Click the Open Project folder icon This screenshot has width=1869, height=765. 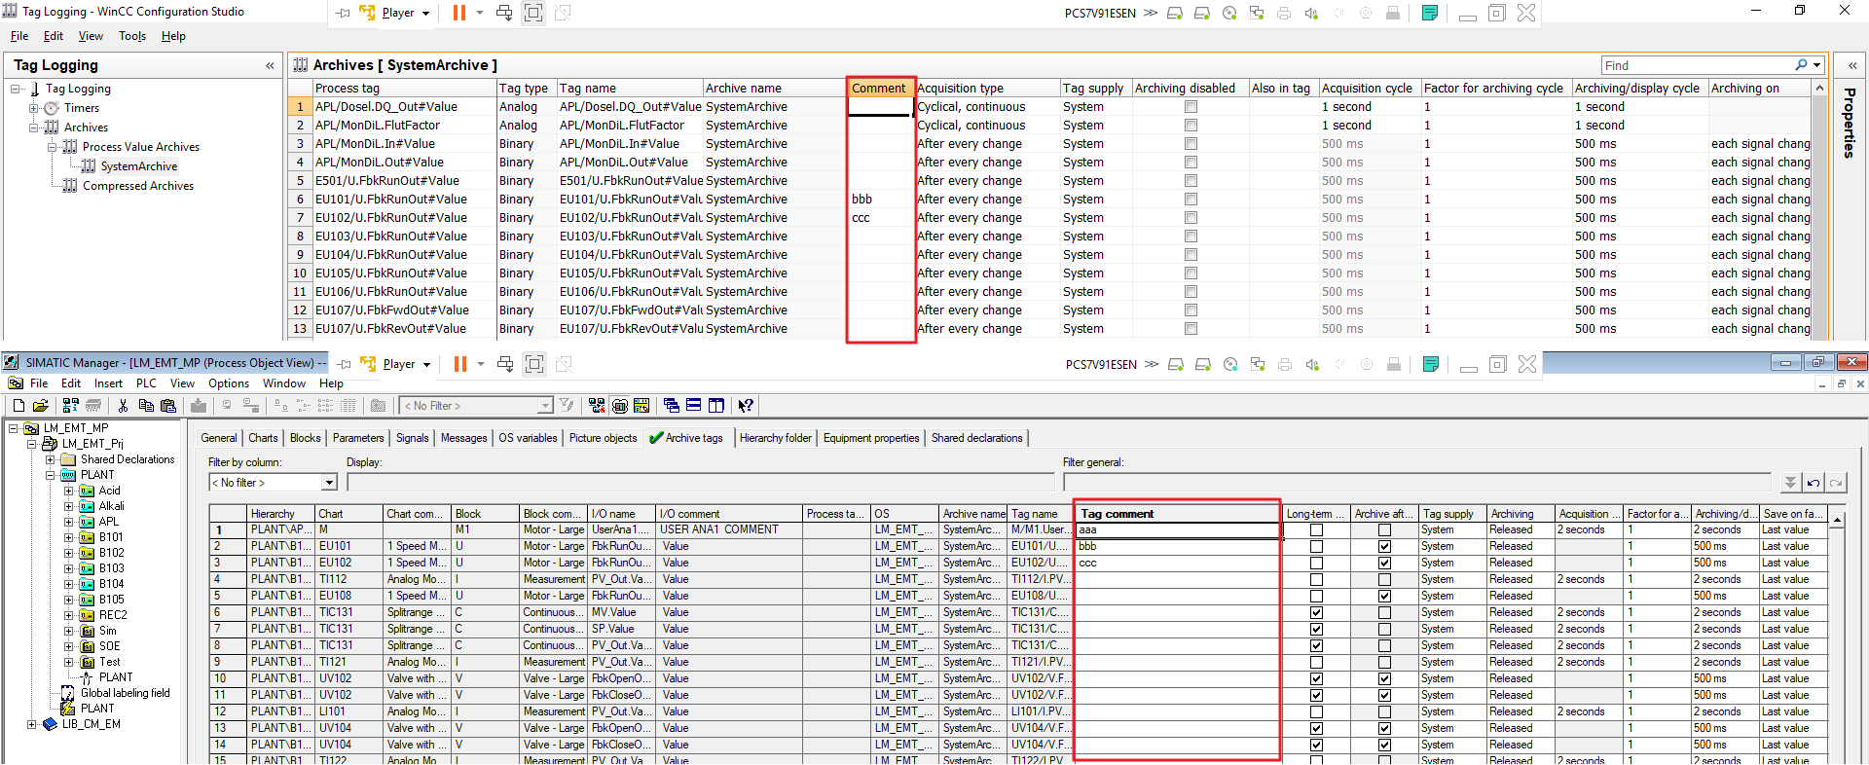pos(40,406)
